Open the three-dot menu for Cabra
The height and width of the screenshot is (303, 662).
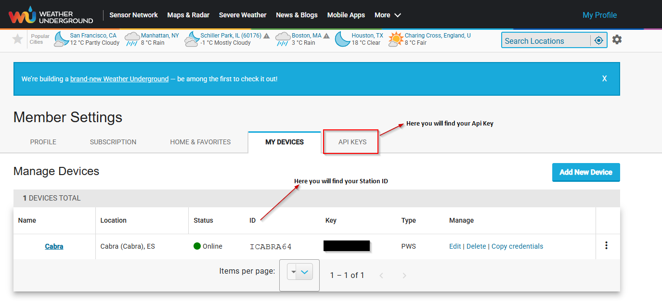pyautogui.click(x=606, y=245)
